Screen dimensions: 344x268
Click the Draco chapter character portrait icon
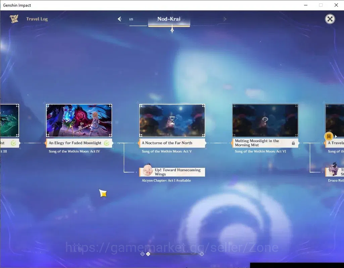334,169
